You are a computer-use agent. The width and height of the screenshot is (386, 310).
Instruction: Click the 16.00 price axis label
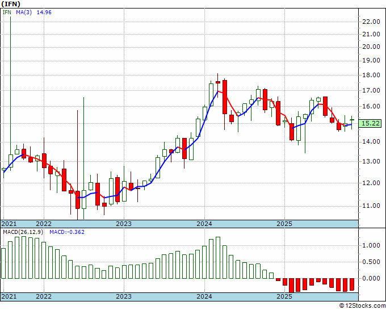pyautogui.click(x=371, y=106)
